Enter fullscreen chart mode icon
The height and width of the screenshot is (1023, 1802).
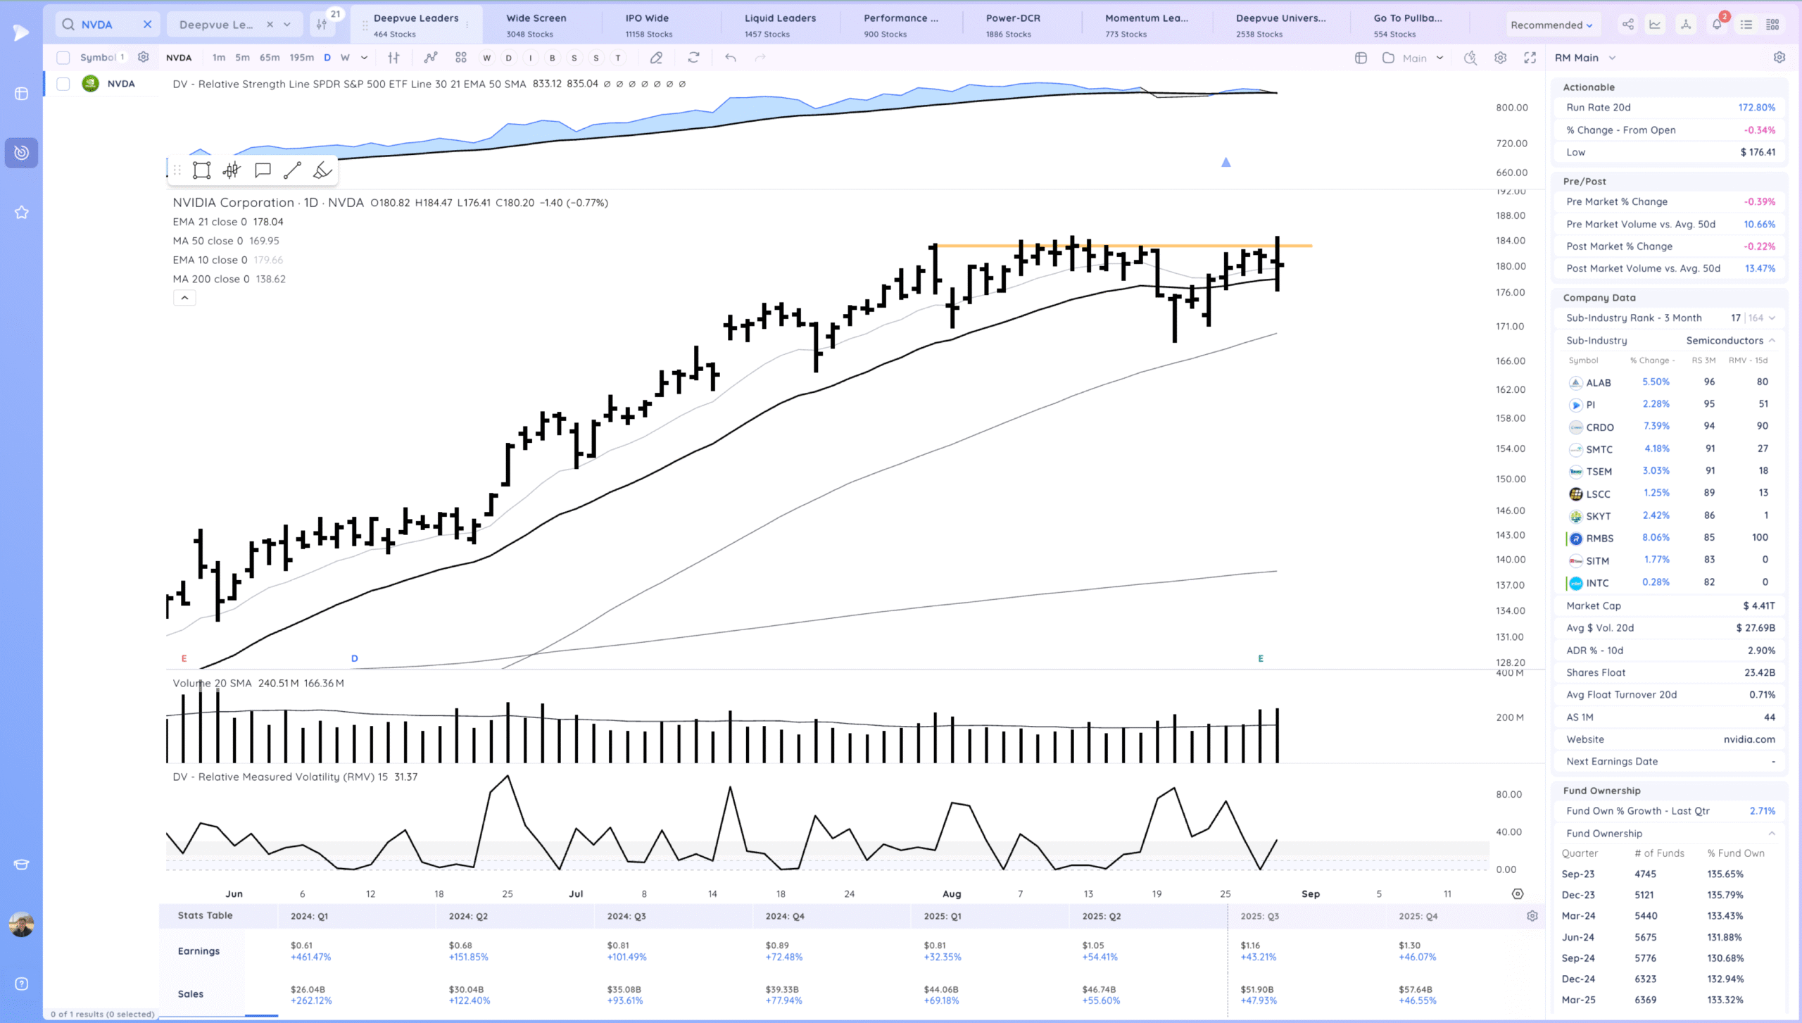[x=1530, y=58]
